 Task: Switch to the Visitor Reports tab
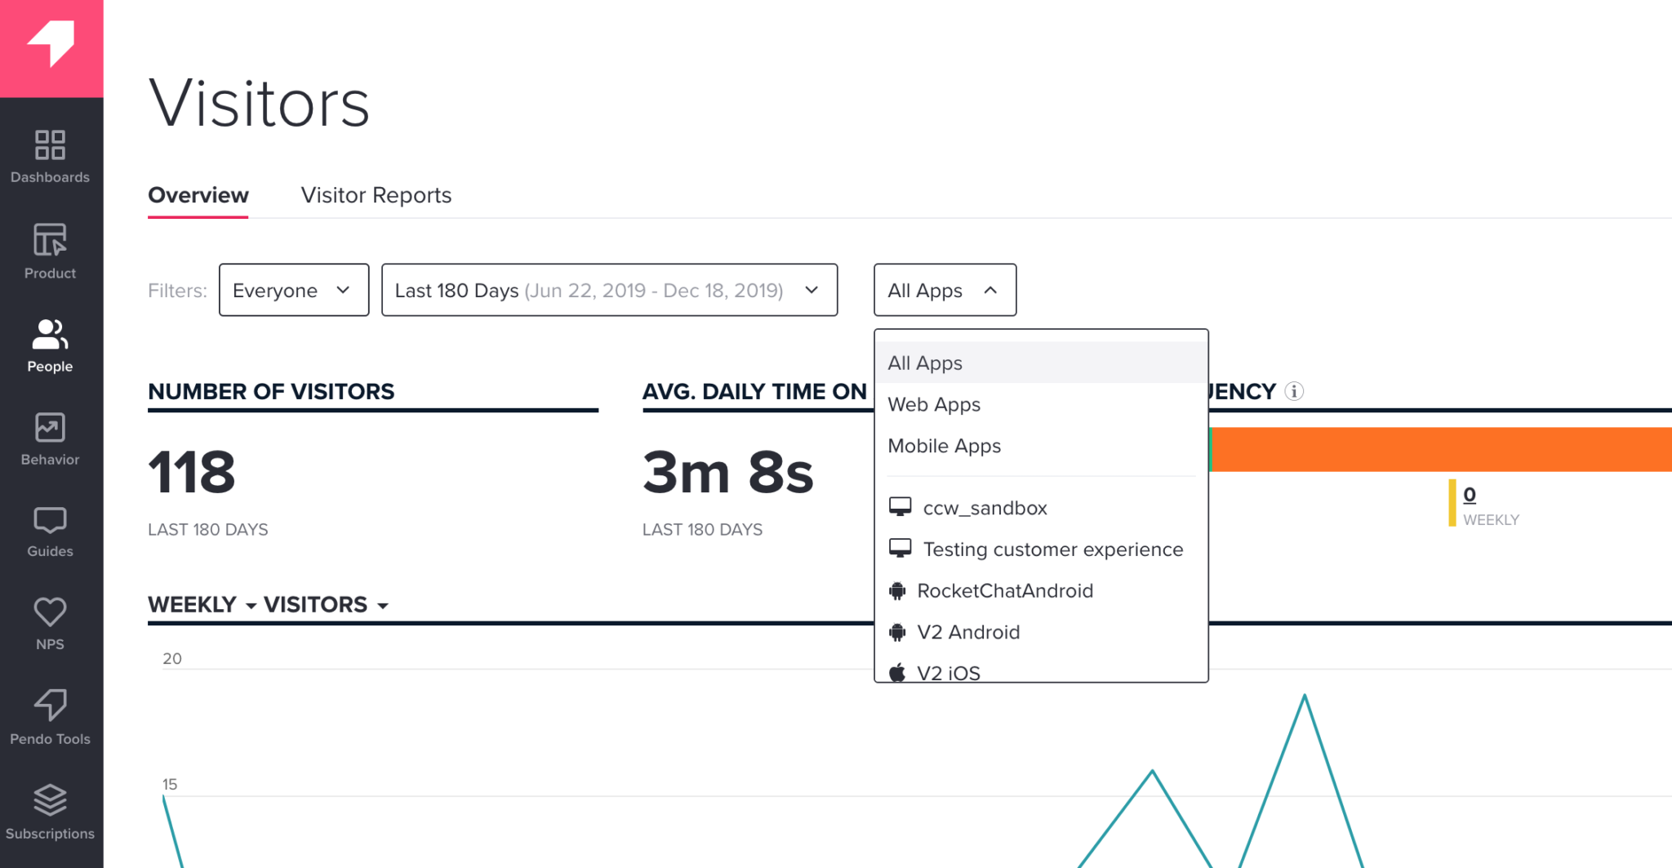click(376, 195)
